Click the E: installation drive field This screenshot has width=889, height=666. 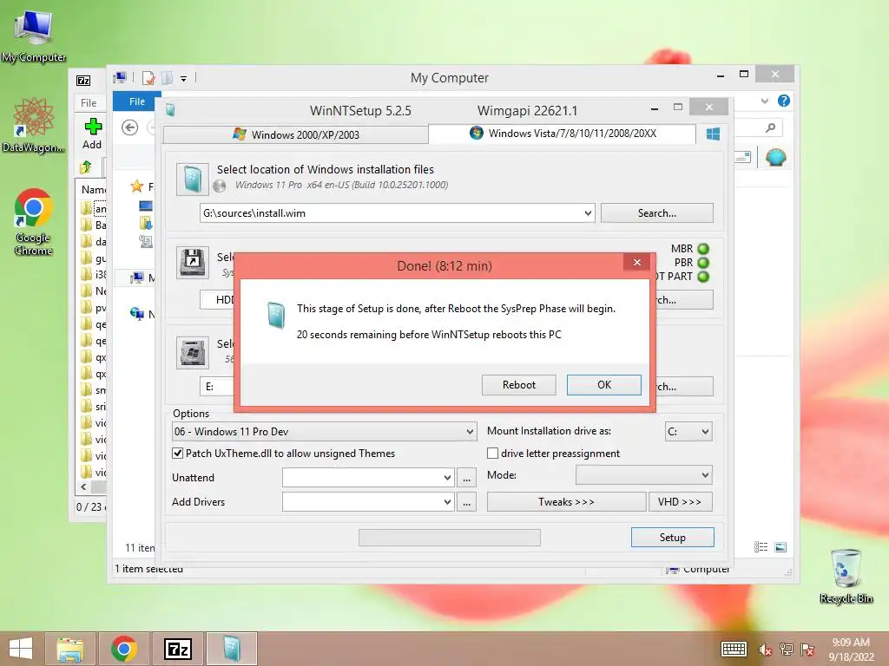[217, 387]
